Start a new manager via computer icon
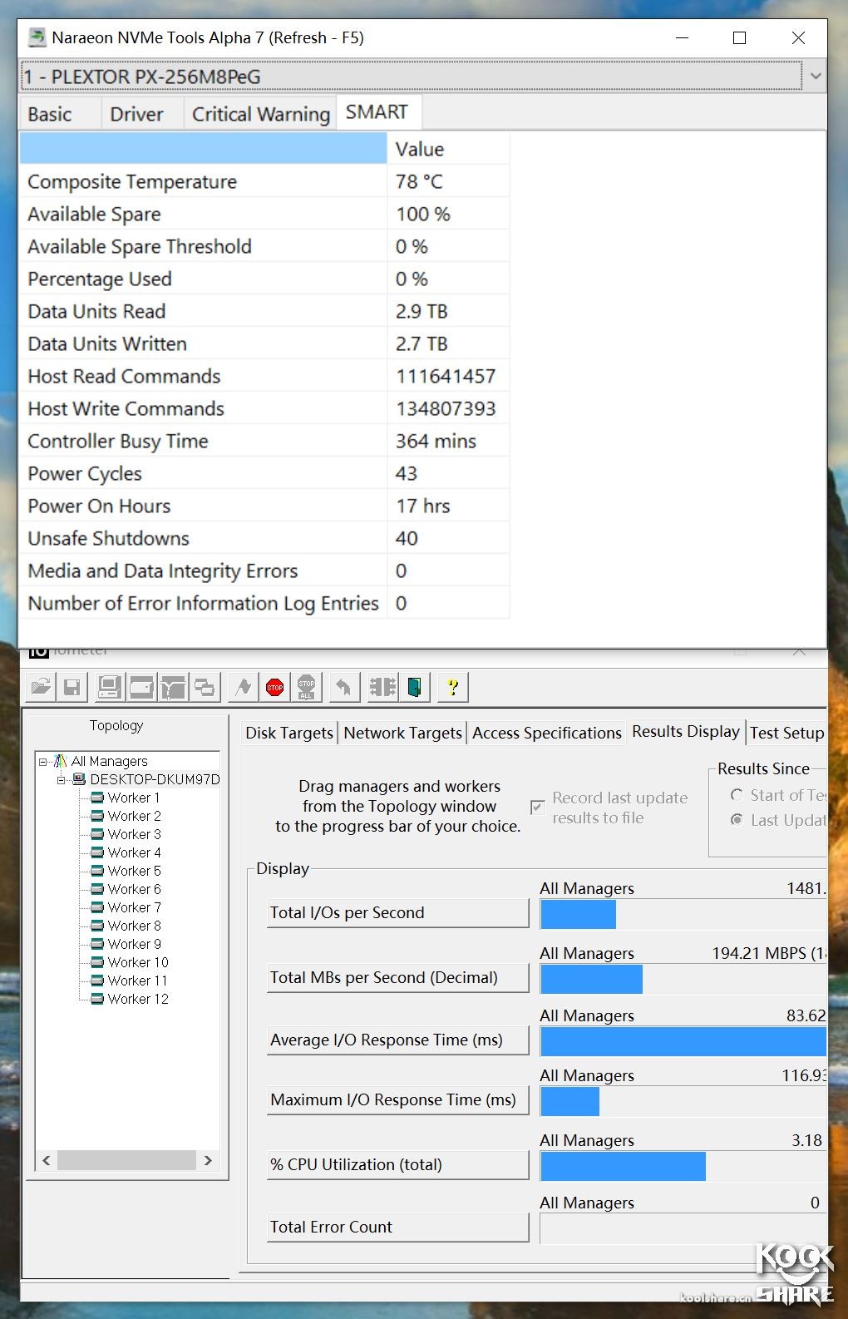 [108, 687]
